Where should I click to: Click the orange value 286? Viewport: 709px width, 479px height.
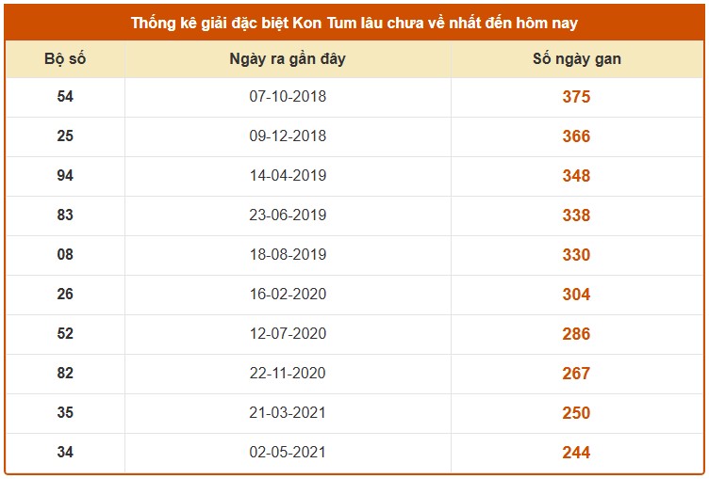point(575,334)
